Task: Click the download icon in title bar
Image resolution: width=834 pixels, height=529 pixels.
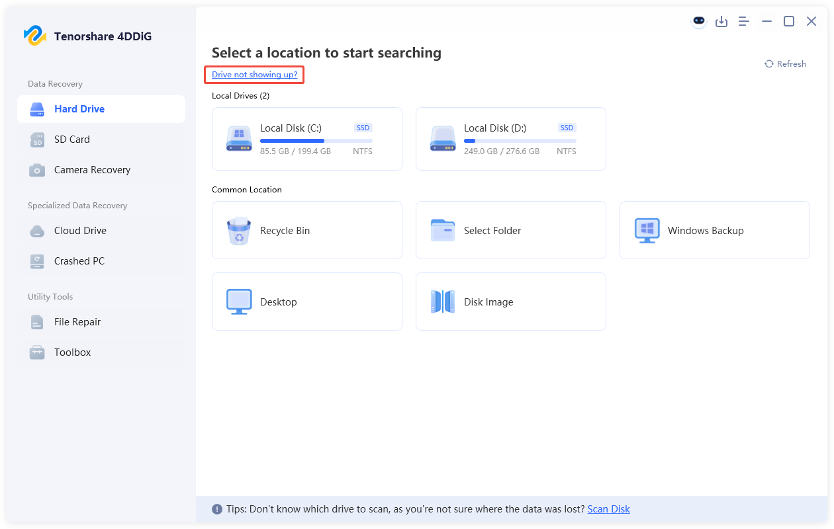Action: click(x=721, y=21)
